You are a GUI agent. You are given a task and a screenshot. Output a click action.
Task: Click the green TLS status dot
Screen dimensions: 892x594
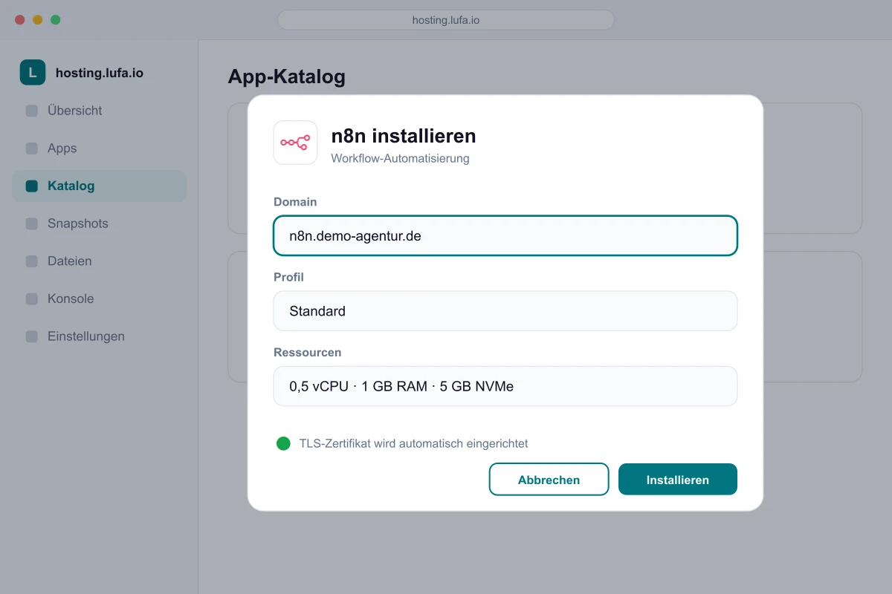(283, 443)
